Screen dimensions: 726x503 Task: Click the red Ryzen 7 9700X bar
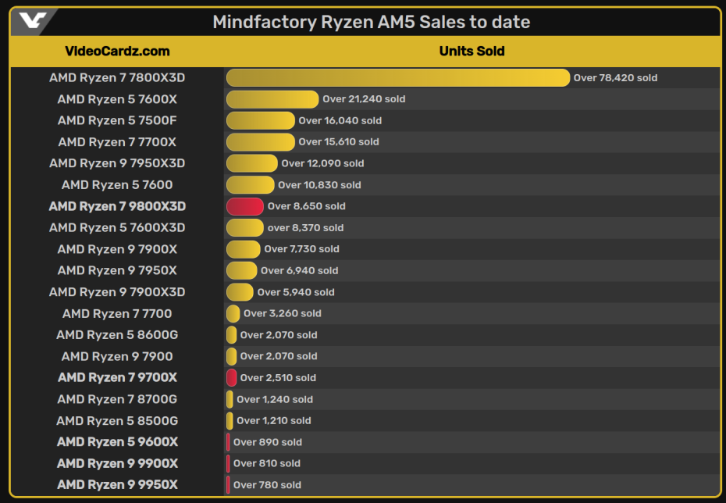coord(232,378)
